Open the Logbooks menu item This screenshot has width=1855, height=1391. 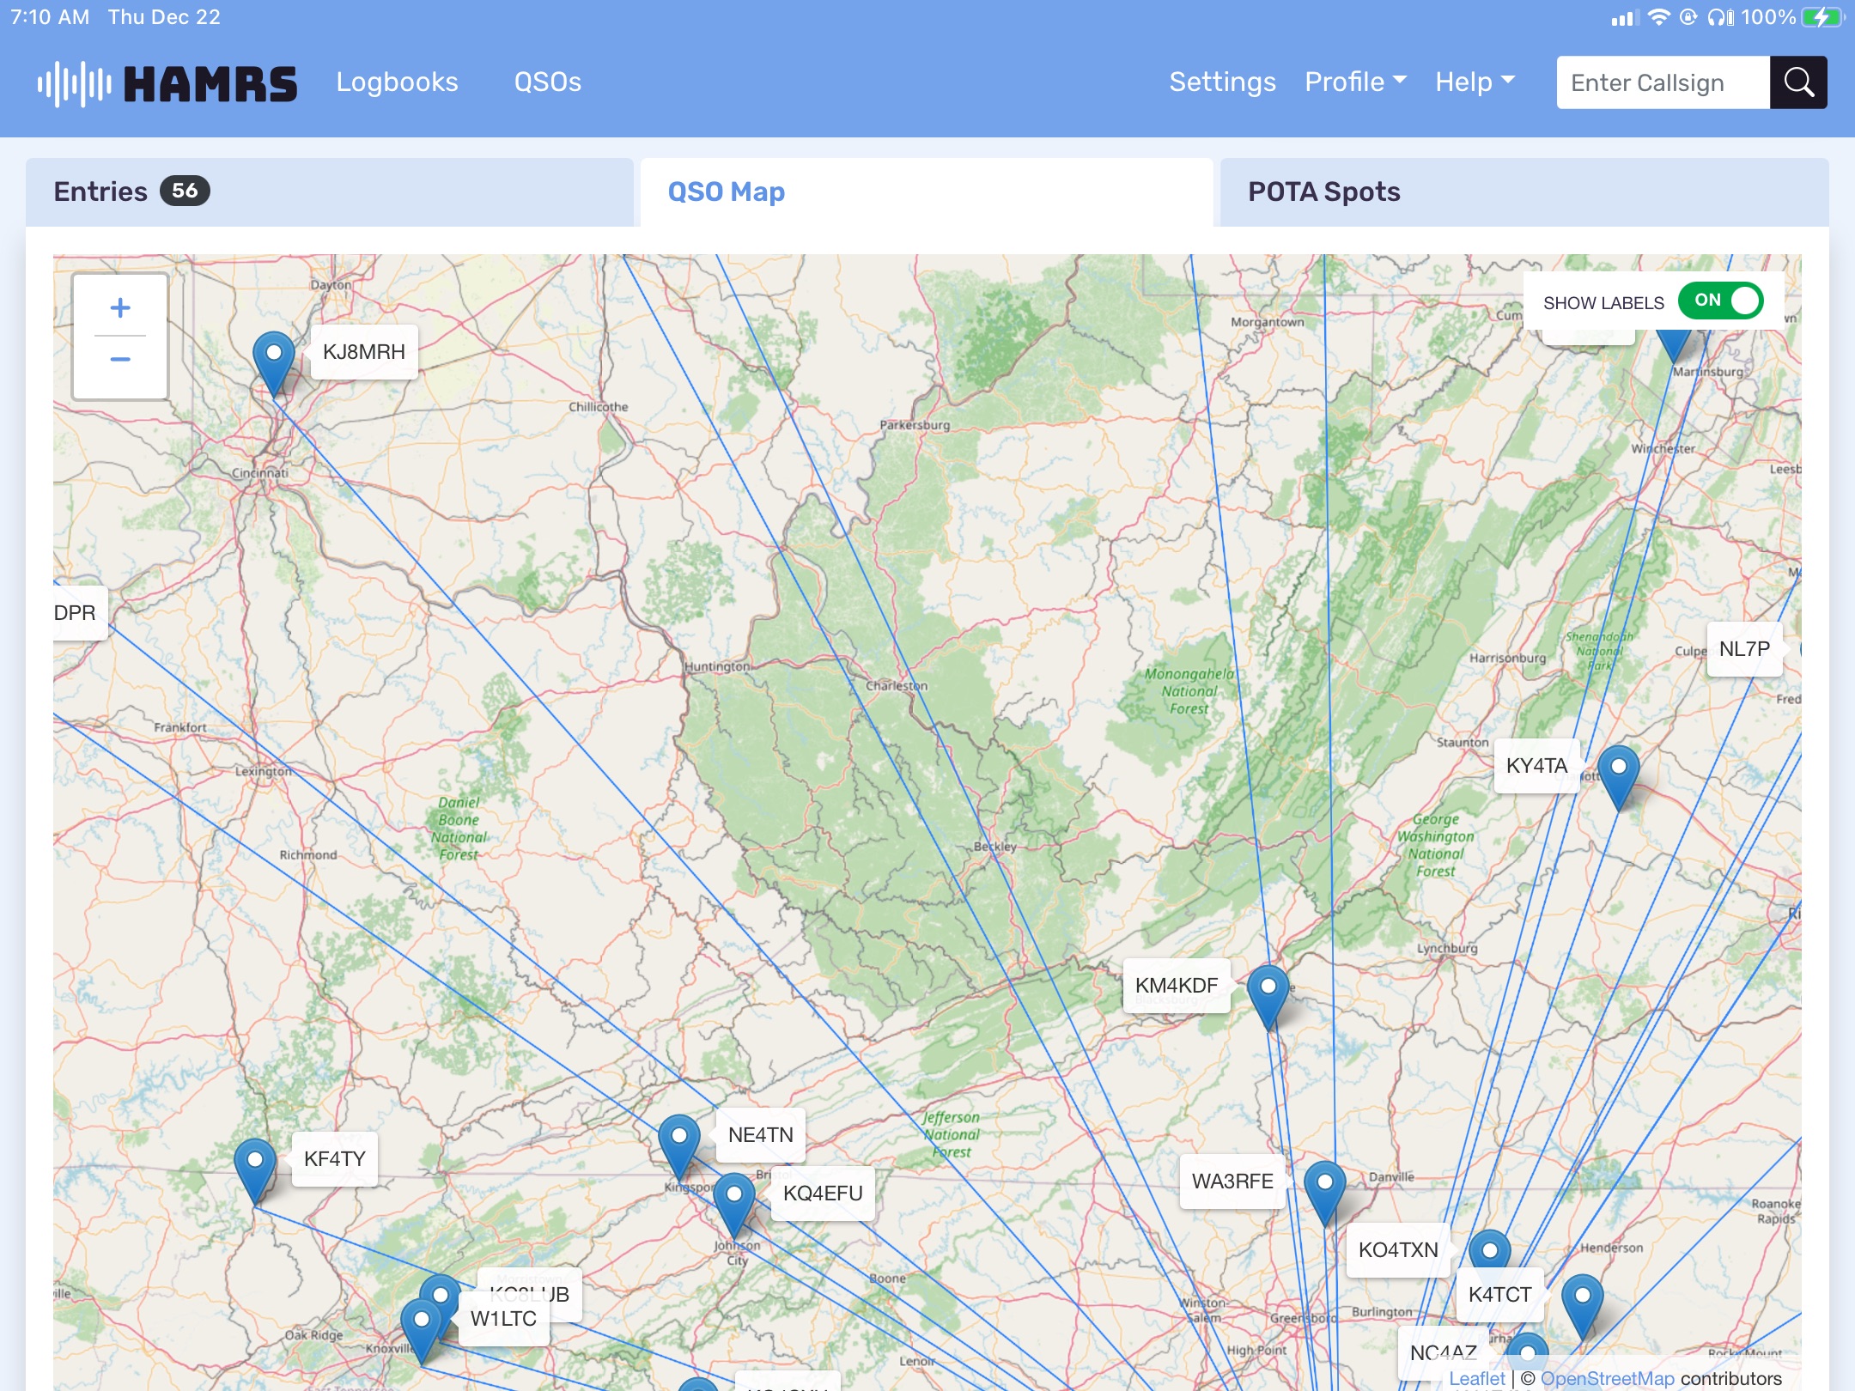pyautogui.click(x=397, y=82)
